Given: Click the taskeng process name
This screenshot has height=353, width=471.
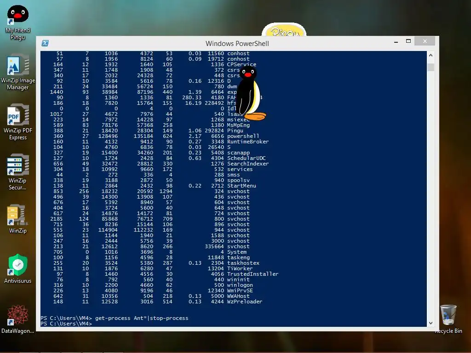Looking at the screenshot, I should (x=238, y=257).
